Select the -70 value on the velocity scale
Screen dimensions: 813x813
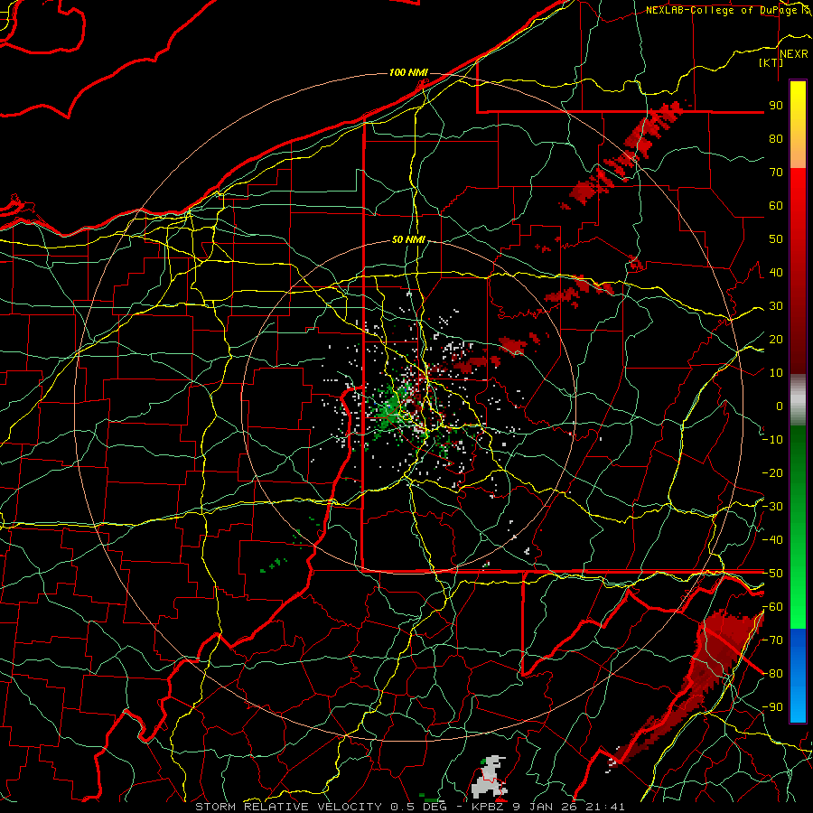coord(772,640)
